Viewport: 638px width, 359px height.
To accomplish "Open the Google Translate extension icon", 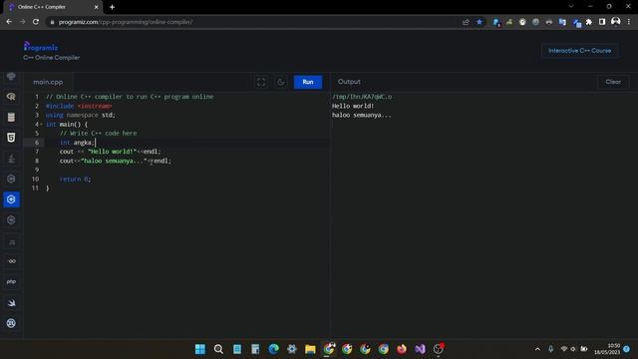I will pos(562,22).
